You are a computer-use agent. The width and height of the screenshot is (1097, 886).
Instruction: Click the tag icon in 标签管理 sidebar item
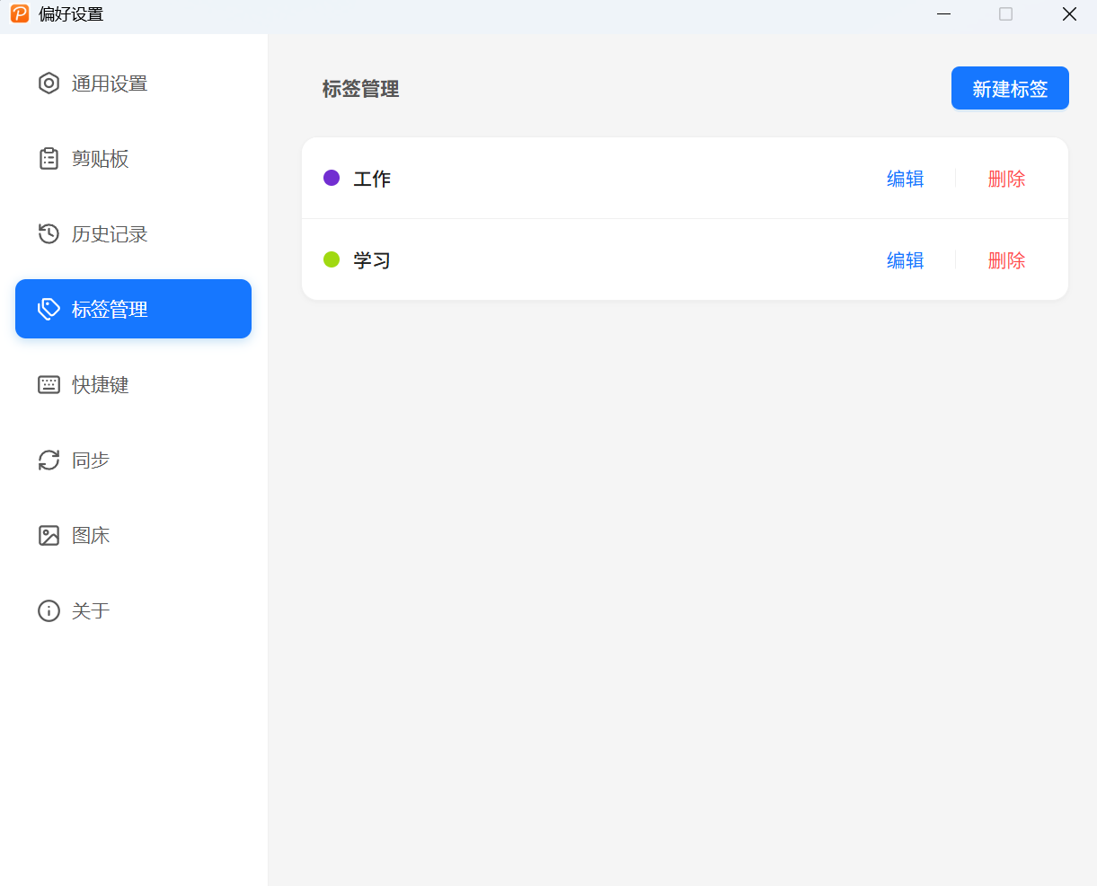pos(49,310)
